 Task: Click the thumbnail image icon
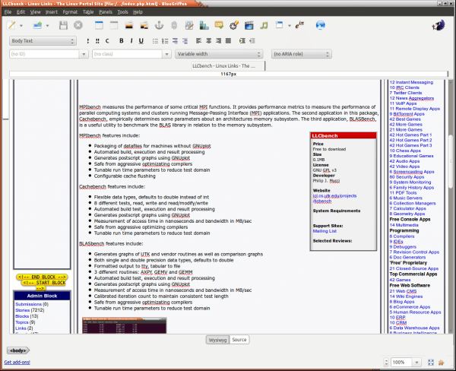(x=144, y=25)
